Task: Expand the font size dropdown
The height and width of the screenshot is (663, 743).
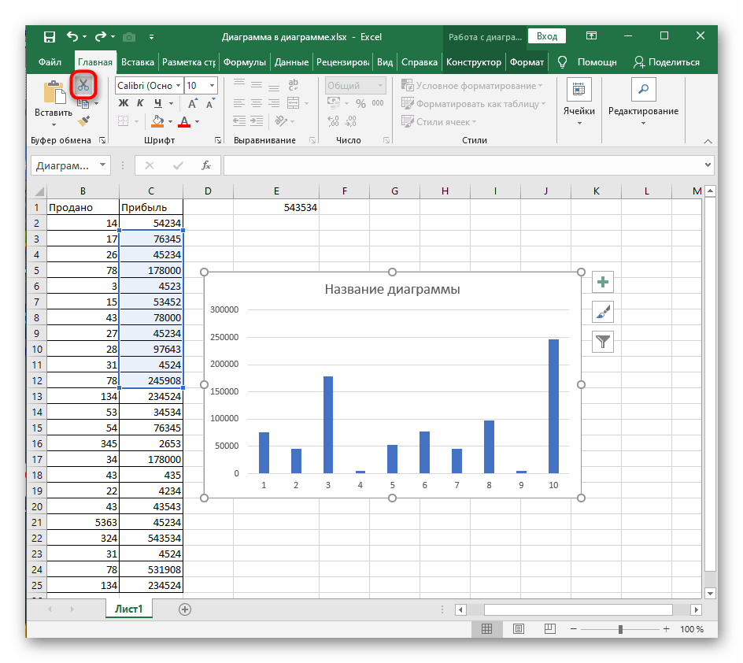Action: coord(213,86)
